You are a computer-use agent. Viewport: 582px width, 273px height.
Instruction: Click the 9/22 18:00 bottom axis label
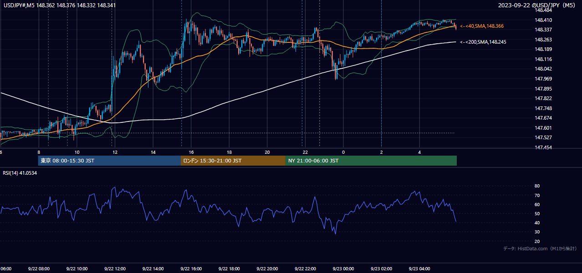pyautogui.click(x=229, y=268)
